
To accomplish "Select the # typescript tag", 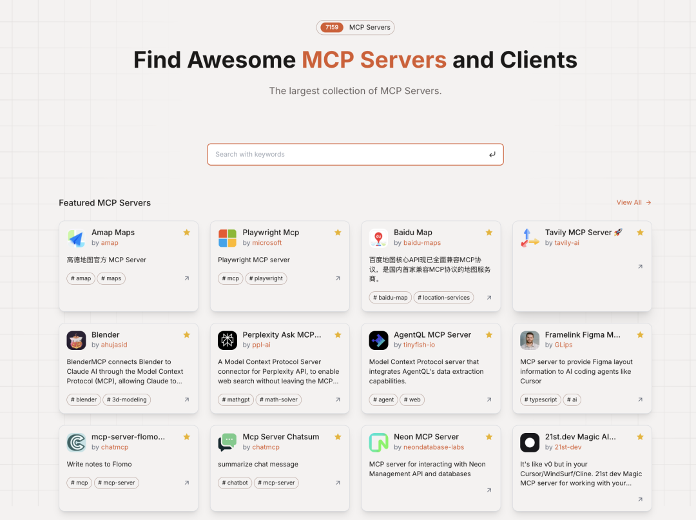I will [x=541, y=400].
